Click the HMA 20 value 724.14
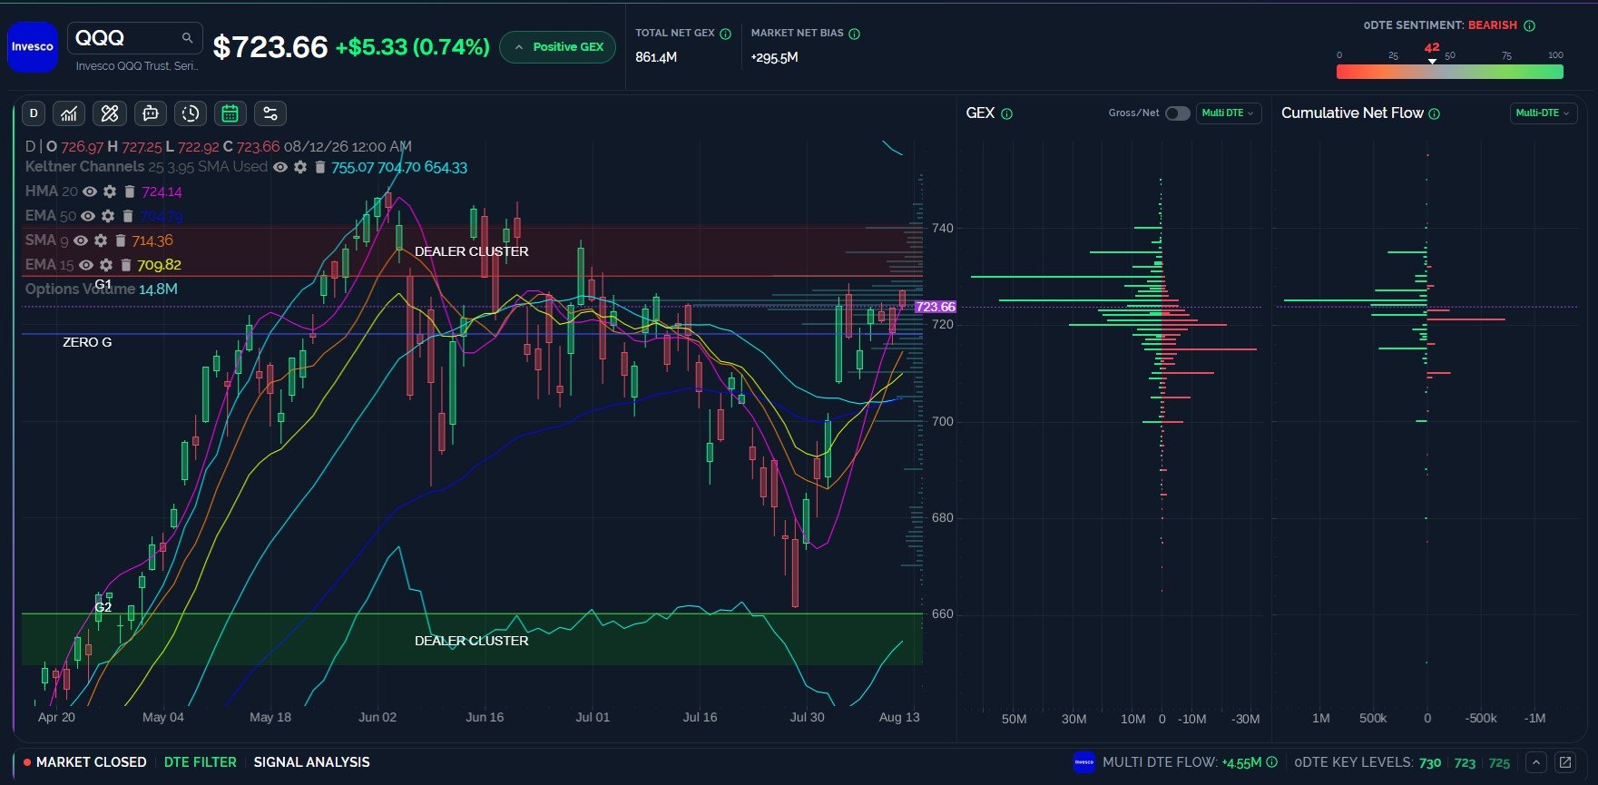This screenshot has height=785, width=1598. (x=162, y=191)
